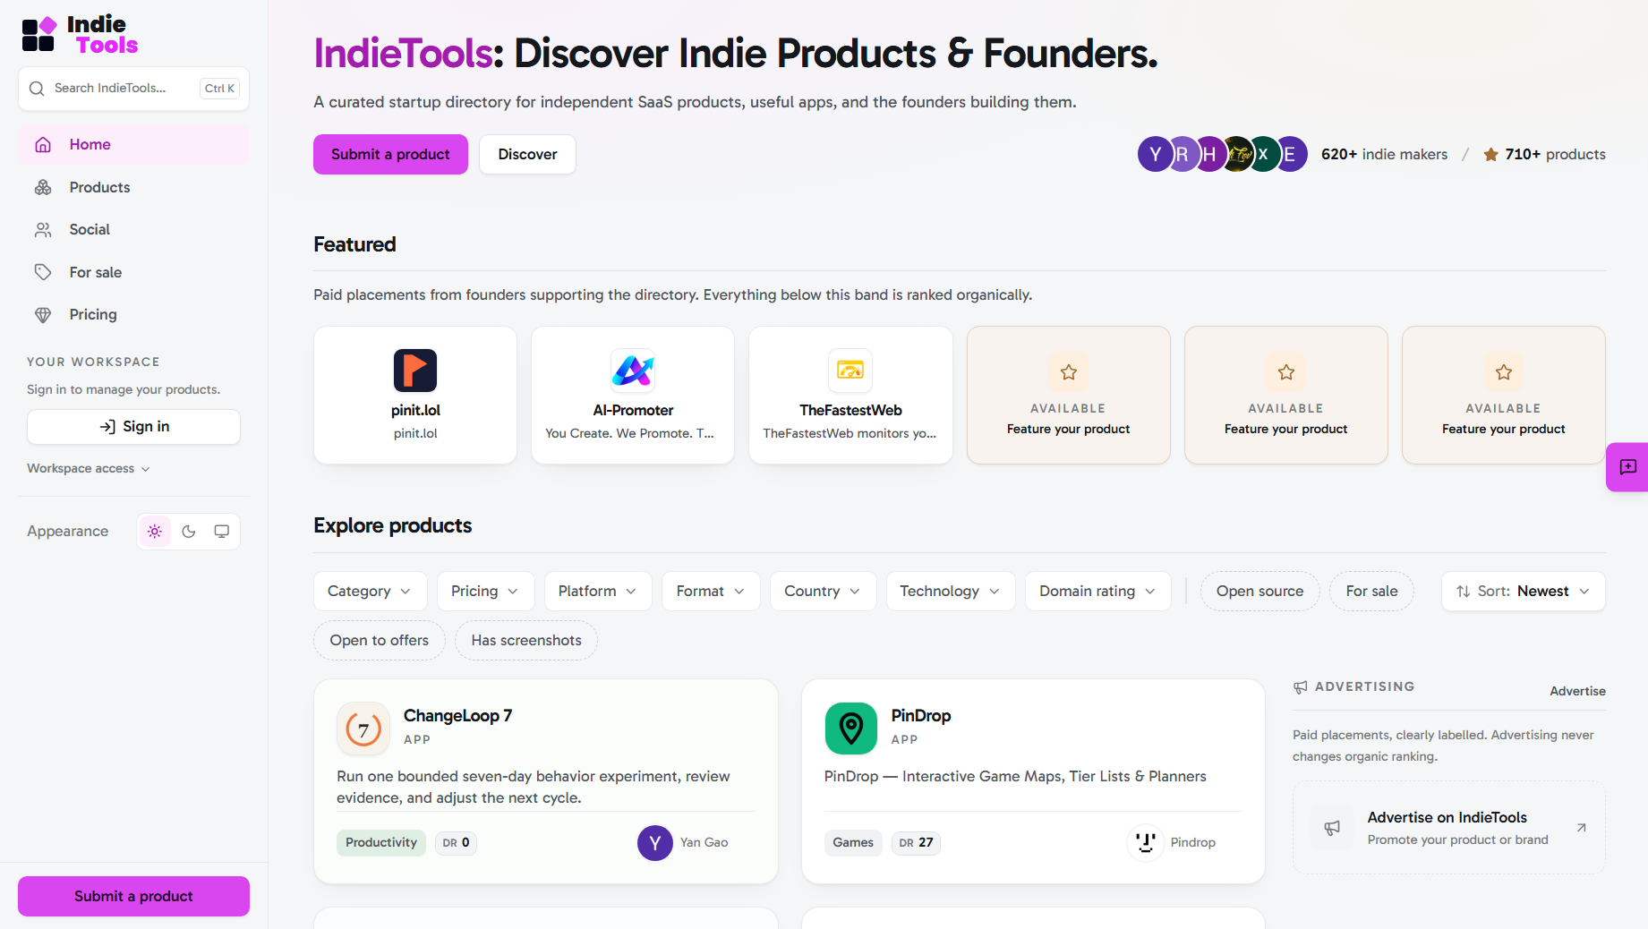Open the Category dropdown
Viewport: 1648px width, 929px height.
point(371,592)
